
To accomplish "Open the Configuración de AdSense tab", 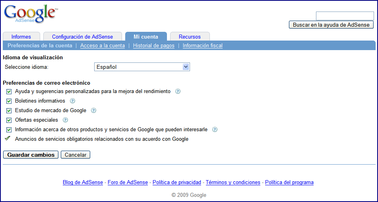I will [x=82, y=37].
